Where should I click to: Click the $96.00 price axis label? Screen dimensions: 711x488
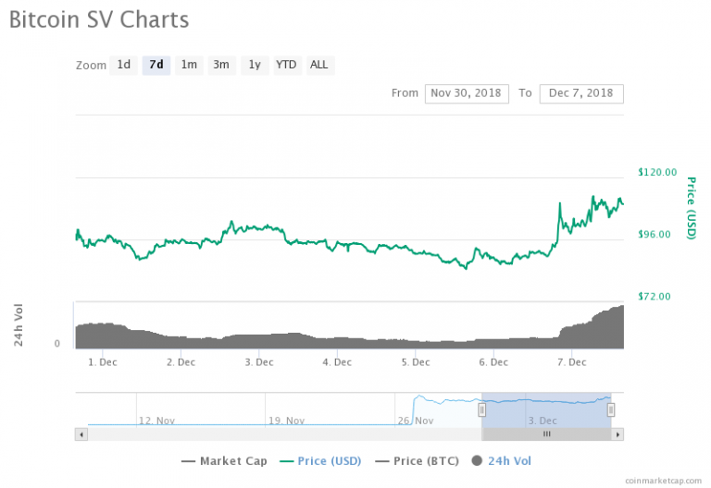point(655,235)
